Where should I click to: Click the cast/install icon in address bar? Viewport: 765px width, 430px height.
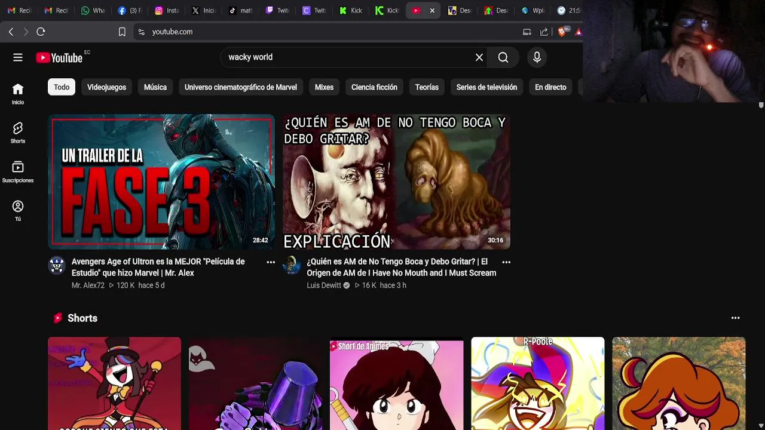tap(527, 32)
